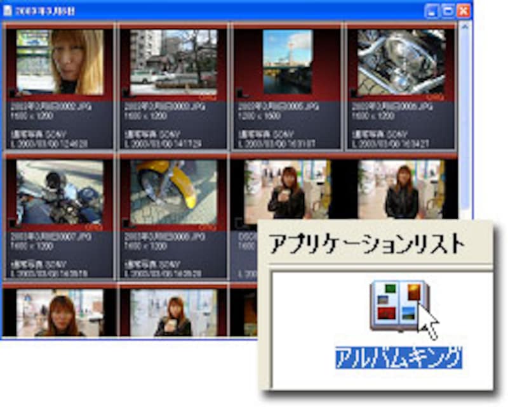The image size is (508, 407).
Task: Click small corner icon on chrome engine card
Action: click(354, 93)
